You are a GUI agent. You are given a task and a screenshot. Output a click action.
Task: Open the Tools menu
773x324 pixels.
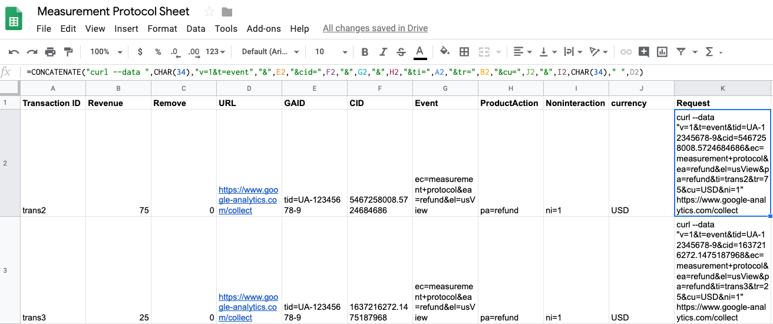[226, 28]
